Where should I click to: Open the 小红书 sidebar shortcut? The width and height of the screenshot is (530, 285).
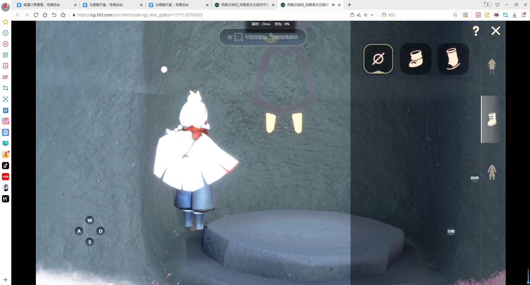[x=6, y=177]
